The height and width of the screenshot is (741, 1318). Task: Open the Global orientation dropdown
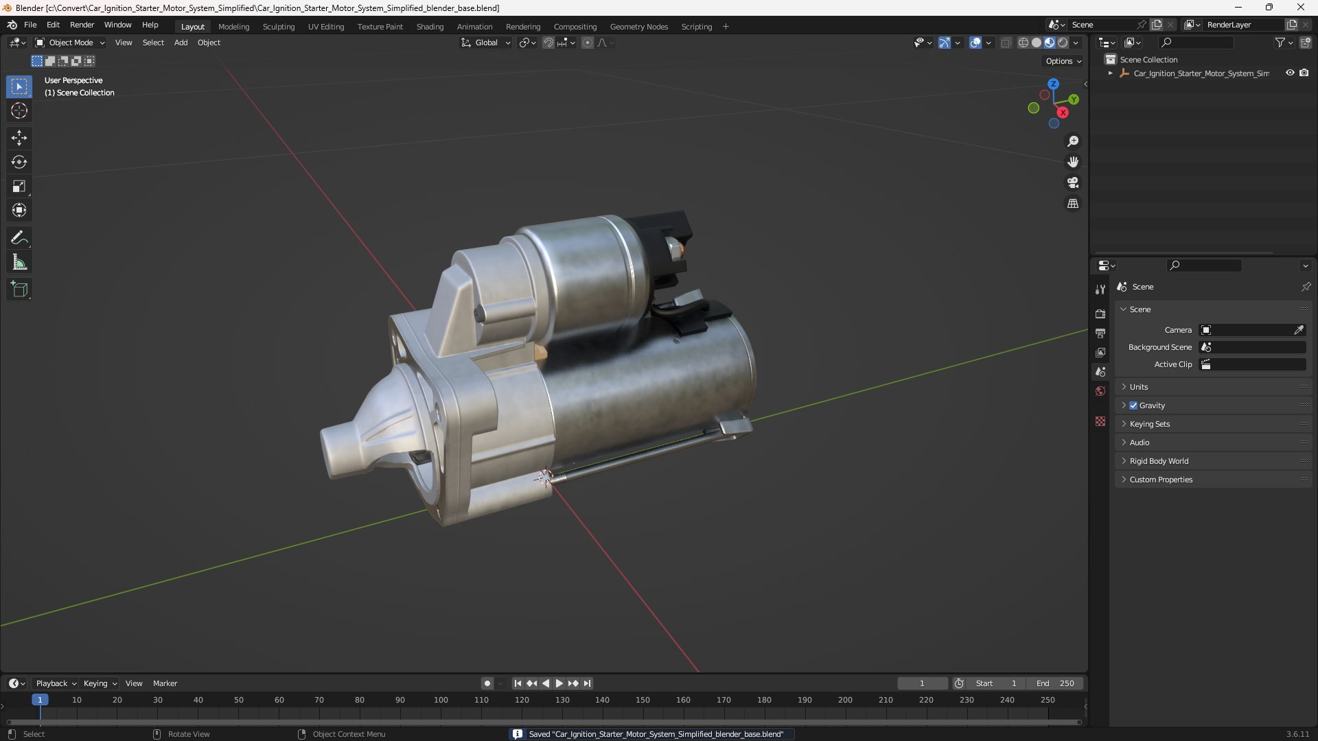point(485,43)
